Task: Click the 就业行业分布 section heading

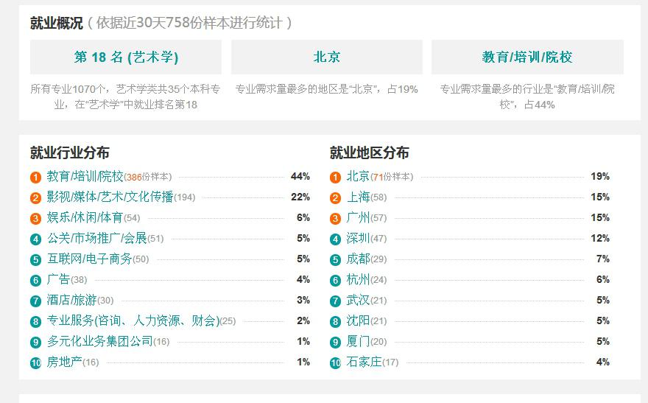Action: [69, 153]
